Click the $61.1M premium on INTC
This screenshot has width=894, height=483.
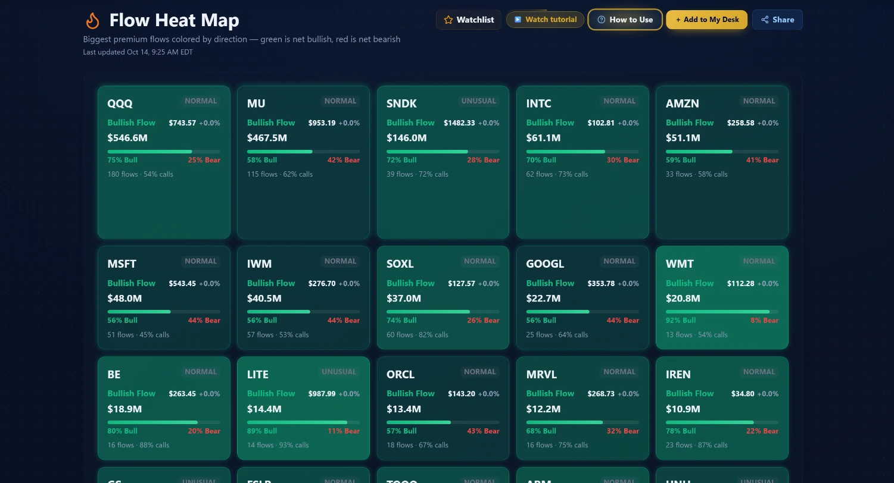tap(543, 138)
